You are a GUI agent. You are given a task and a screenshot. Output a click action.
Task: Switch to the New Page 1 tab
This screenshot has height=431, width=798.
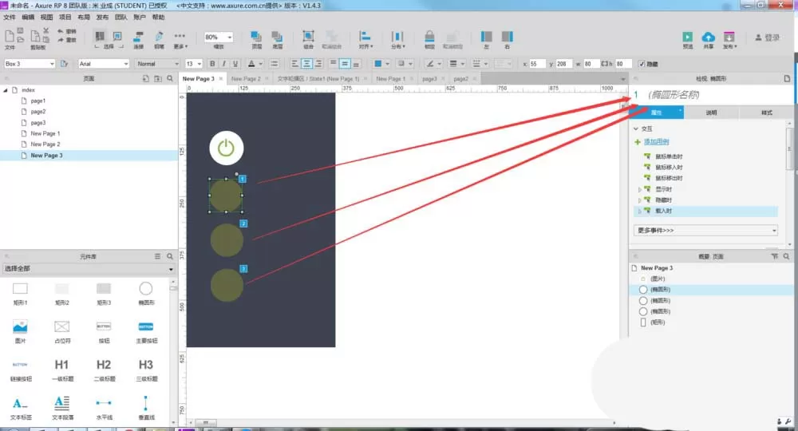(390, 79)
